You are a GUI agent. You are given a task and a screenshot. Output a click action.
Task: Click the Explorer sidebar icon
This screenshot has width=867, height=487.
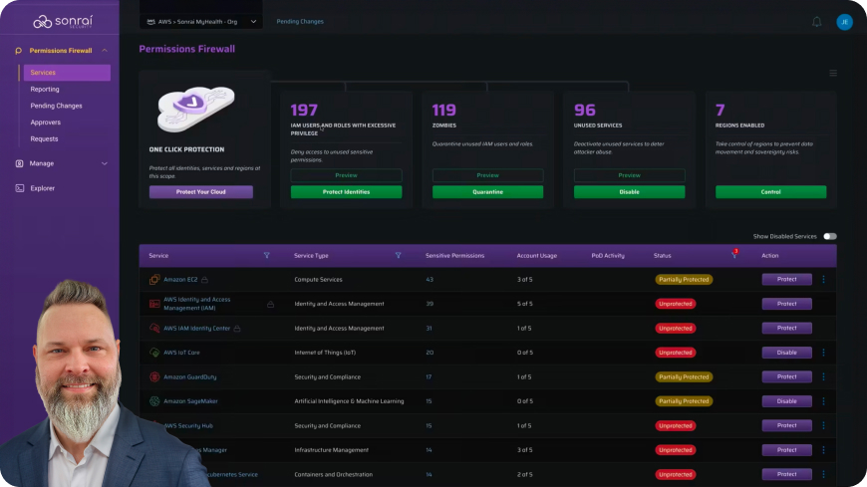(19, 188)
